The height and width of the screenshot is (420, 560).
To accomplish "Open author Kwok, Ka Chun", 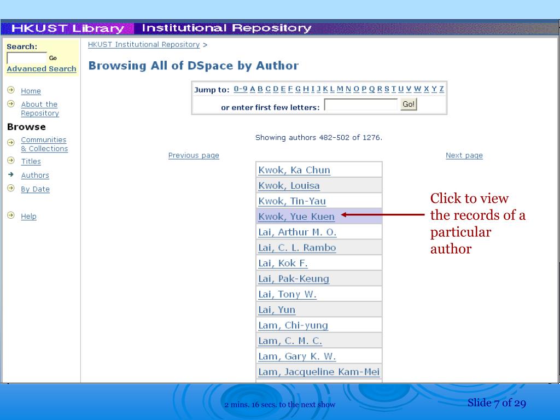I will click(x=294, y=170).
